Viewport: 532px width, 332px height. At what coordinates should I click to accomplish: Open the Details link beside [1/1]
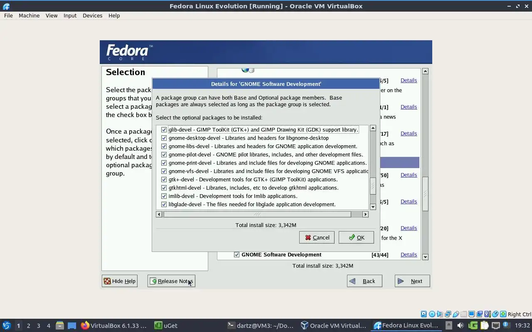409,107
